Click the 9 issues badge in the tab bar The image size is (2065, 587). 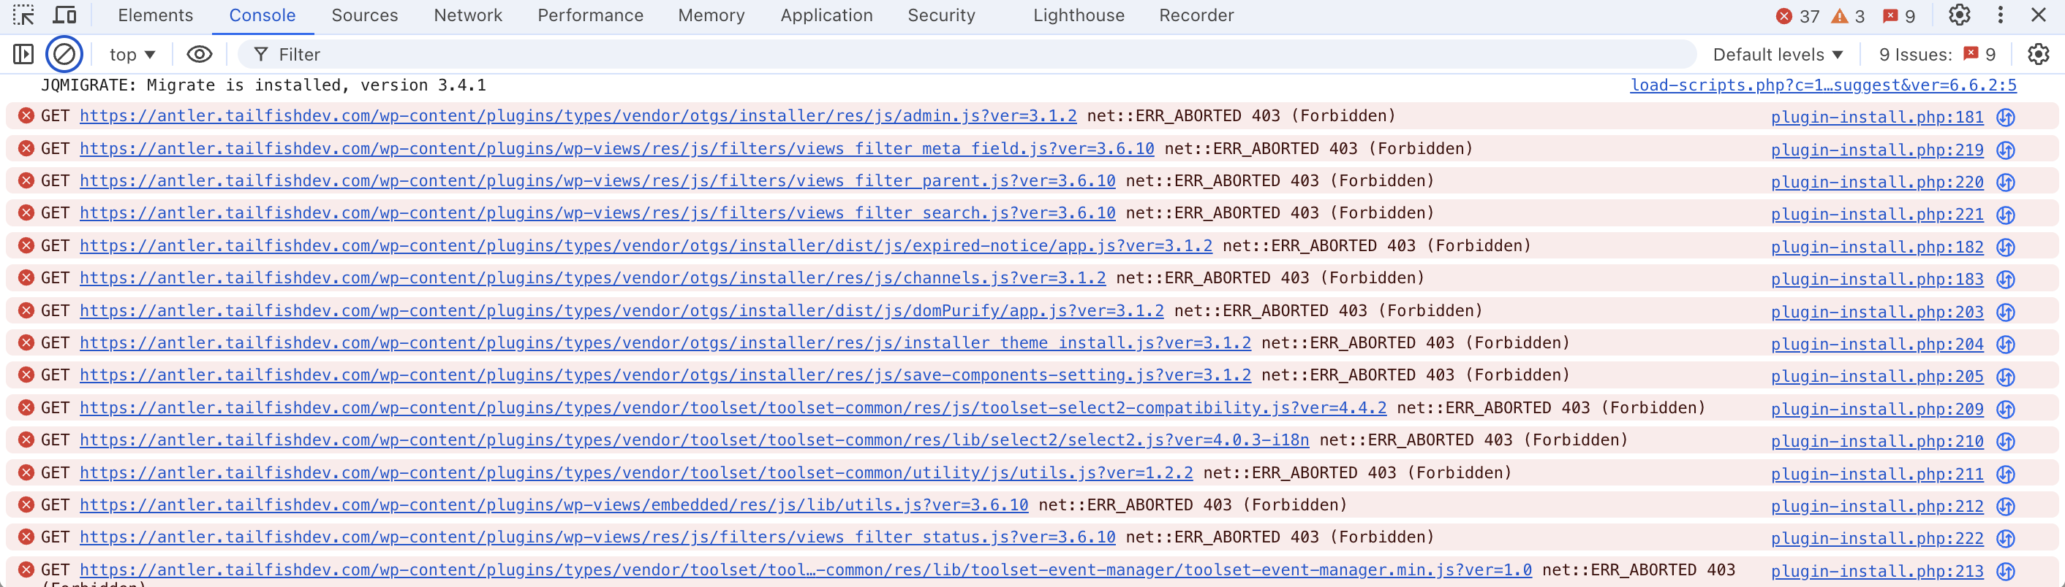(1899, 16)
